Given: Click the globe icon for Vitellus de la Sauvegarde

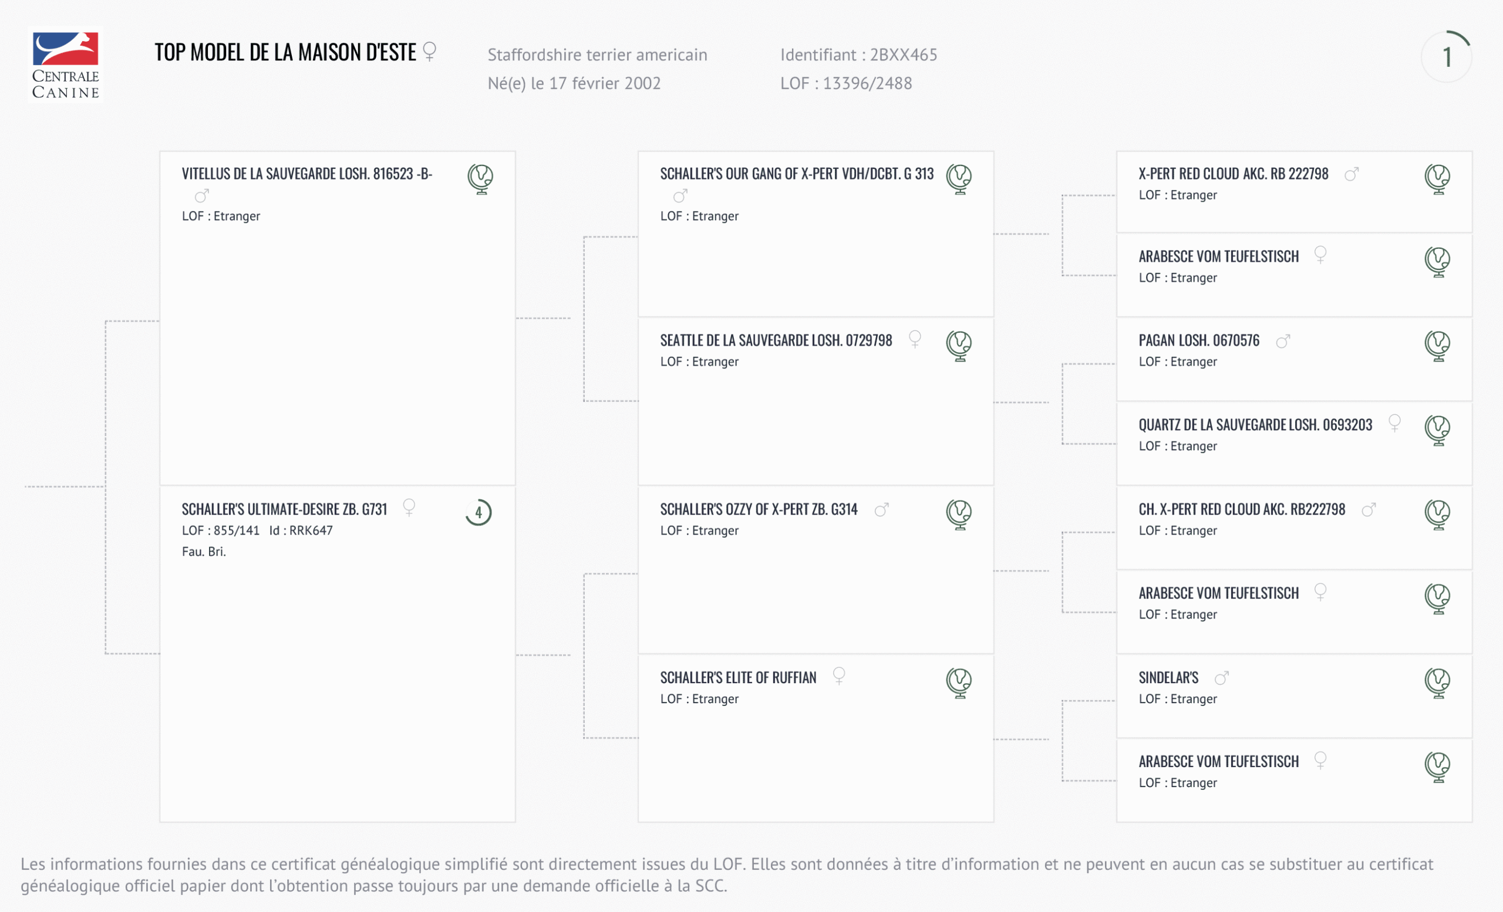Looking at the screenshot, I should [x=481, y=178].
